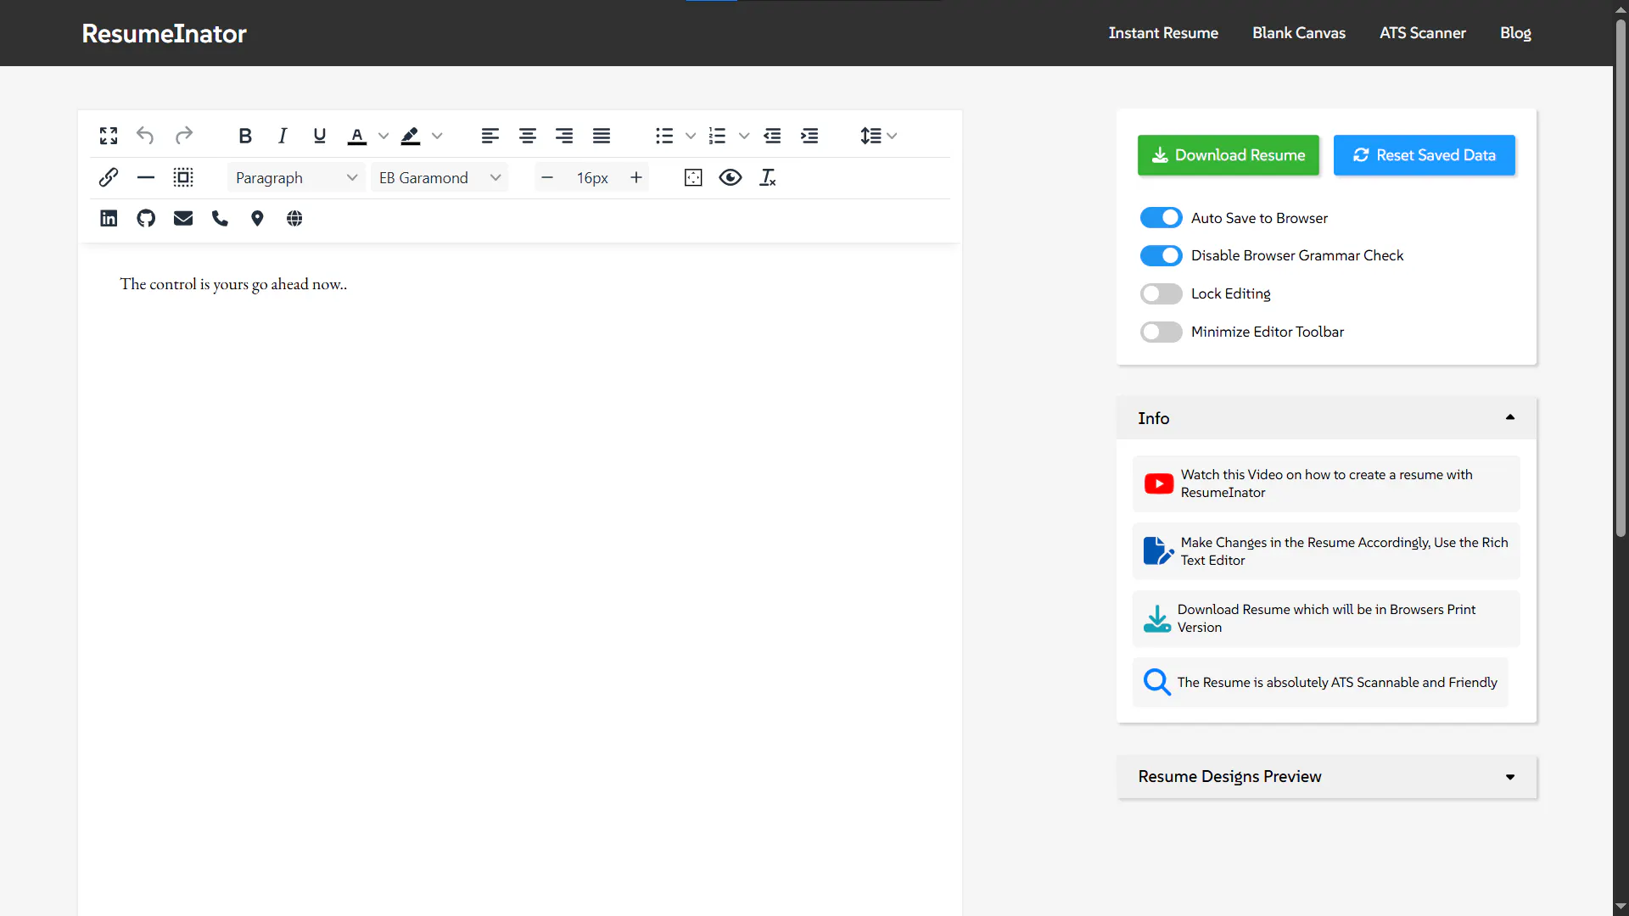Open the EB Garamond font dropdown
This screenshot has height=916, width=1629.
439,177
